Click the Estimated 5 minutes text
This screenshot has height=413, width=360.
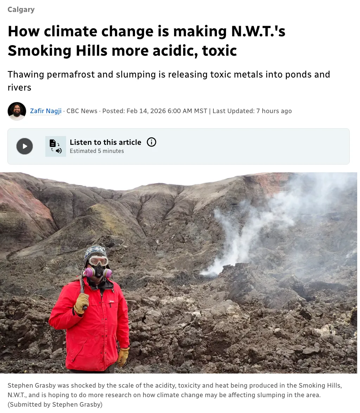(97, 151)
